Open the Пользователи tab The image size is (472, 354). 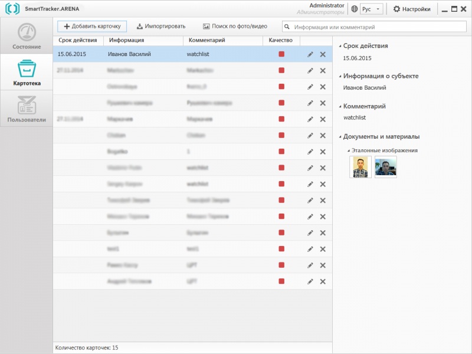[x=27, y=109]
